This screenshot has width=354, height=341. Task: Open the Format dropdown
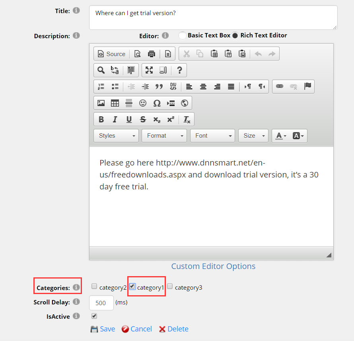click(164, 136)
